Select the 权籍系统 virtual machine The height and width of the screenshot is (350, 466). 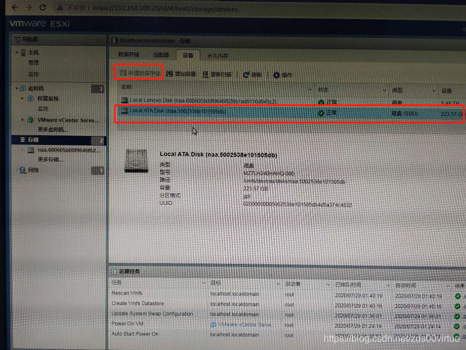(47, 98)
